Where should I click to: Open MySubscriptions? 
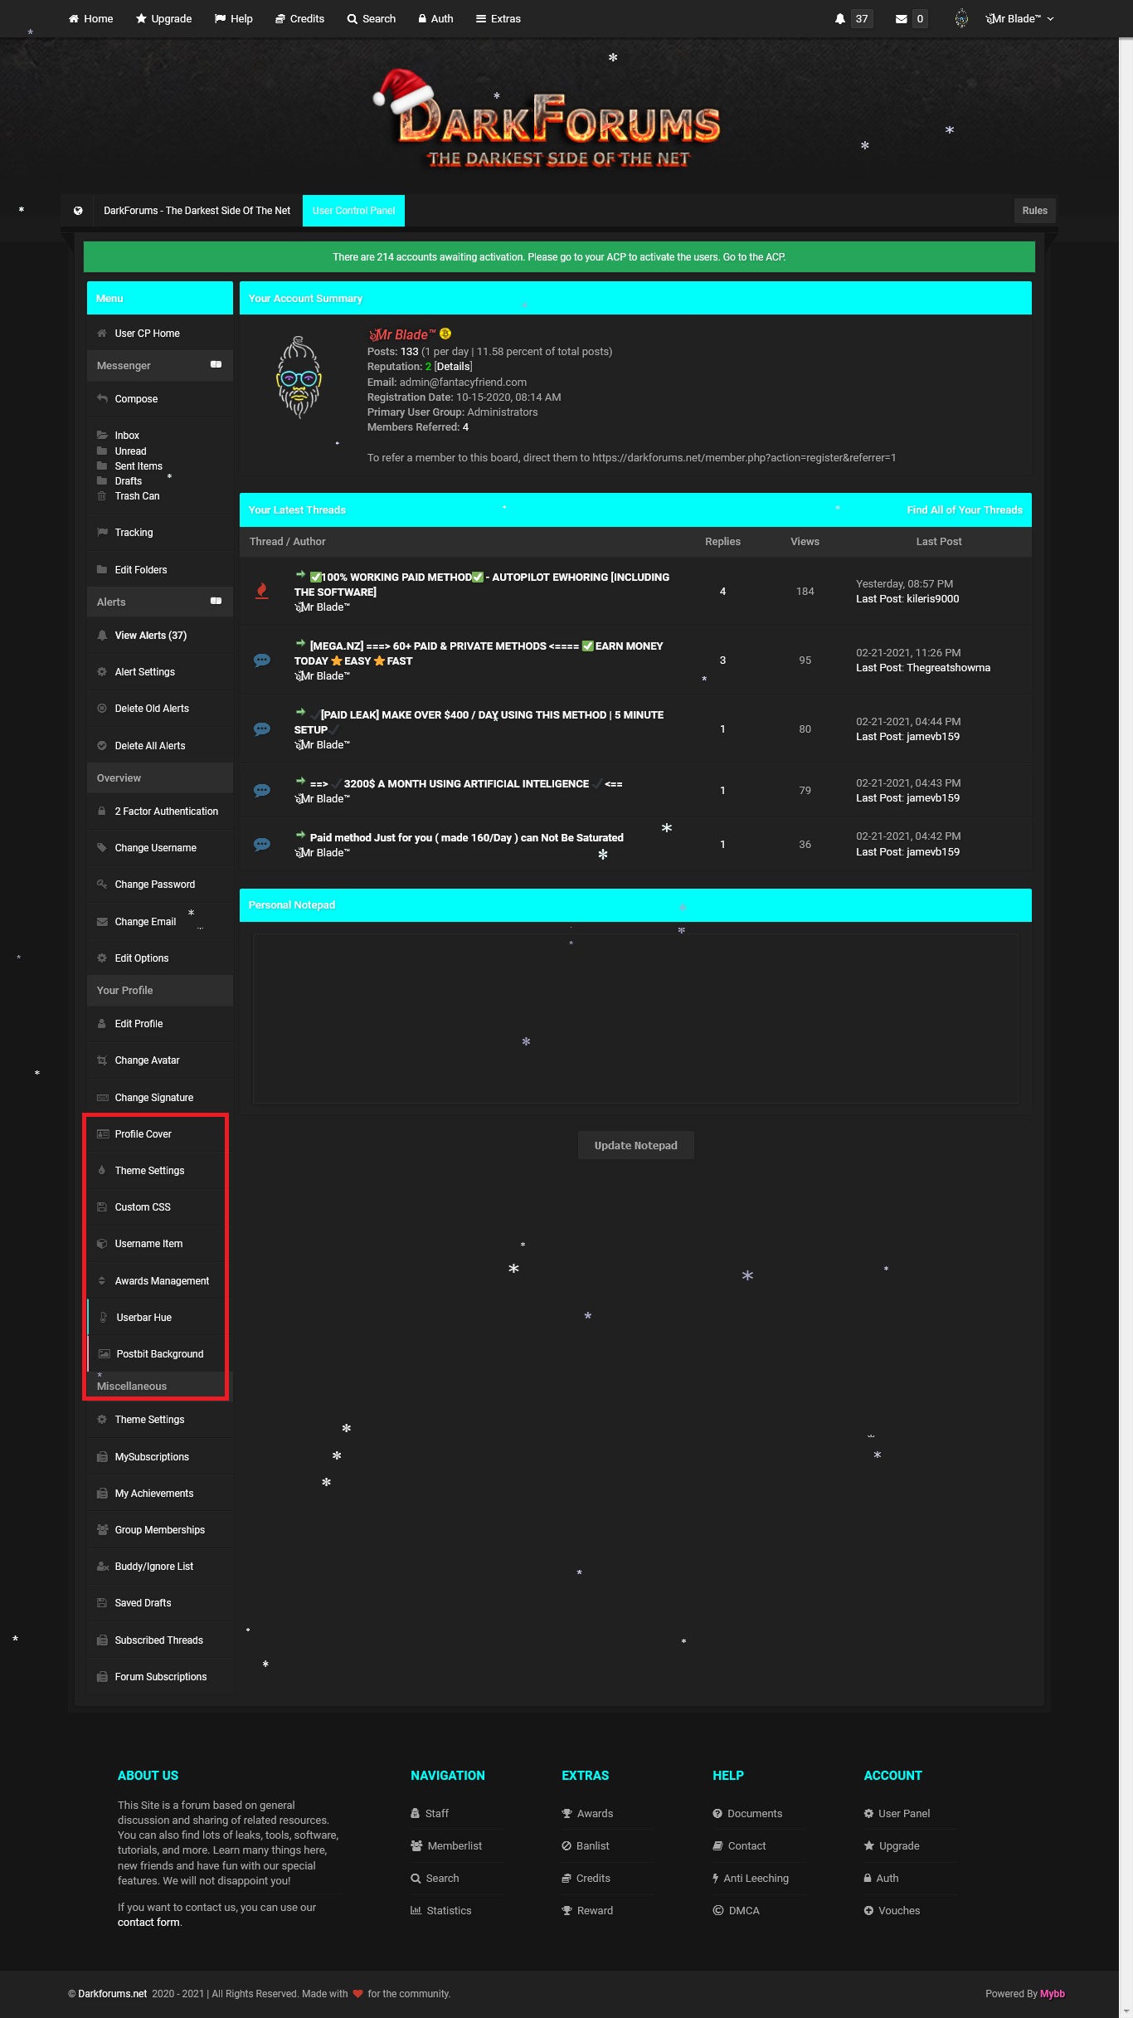tap(152, 1457)
